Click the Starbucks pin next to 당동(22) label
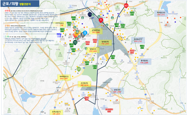The image size is (187, 115). click(x=86, y=48)
